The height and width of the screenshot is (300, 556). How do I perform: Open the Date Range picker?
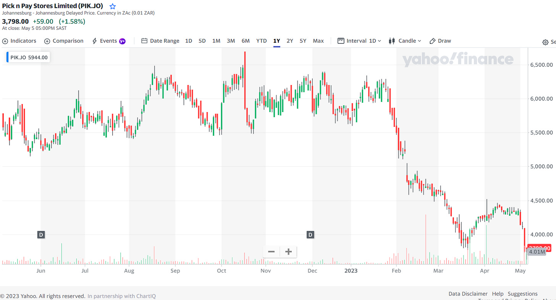pos(160,41)
